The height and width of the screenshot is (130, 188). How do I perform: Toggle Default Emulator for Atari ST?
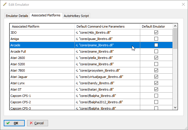[156, 89]
